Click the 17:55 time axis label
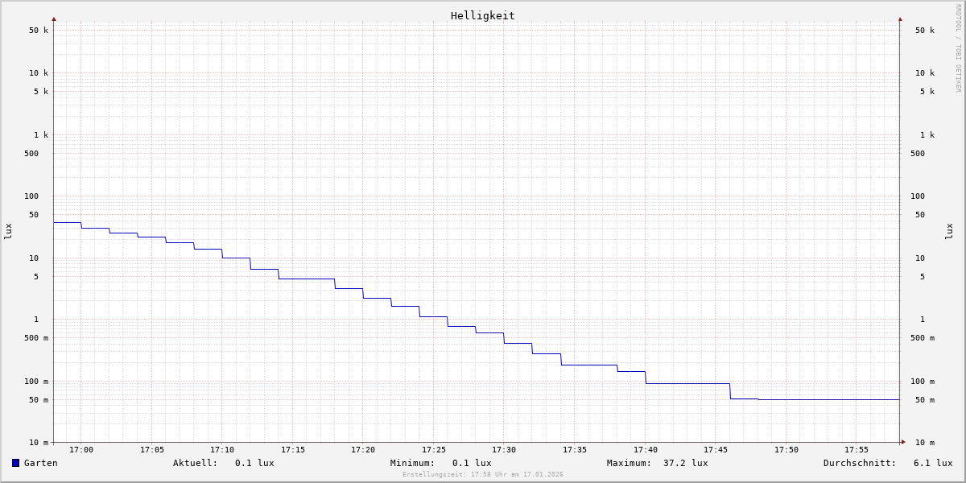This screenshot has width=966, height=483. click(x=857, y=449)
